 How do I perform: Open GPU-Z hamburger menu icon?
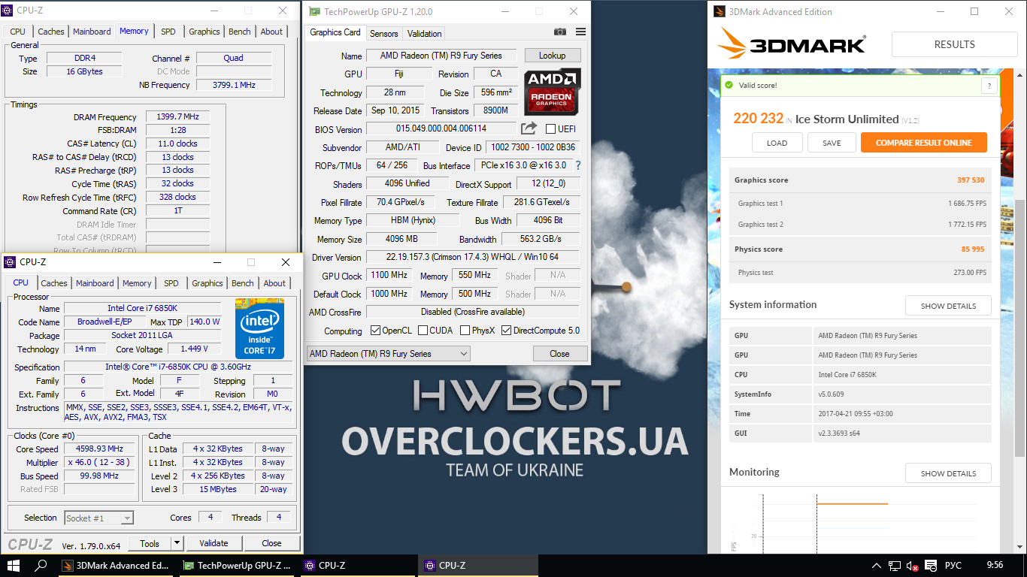(x=580, y=32)
